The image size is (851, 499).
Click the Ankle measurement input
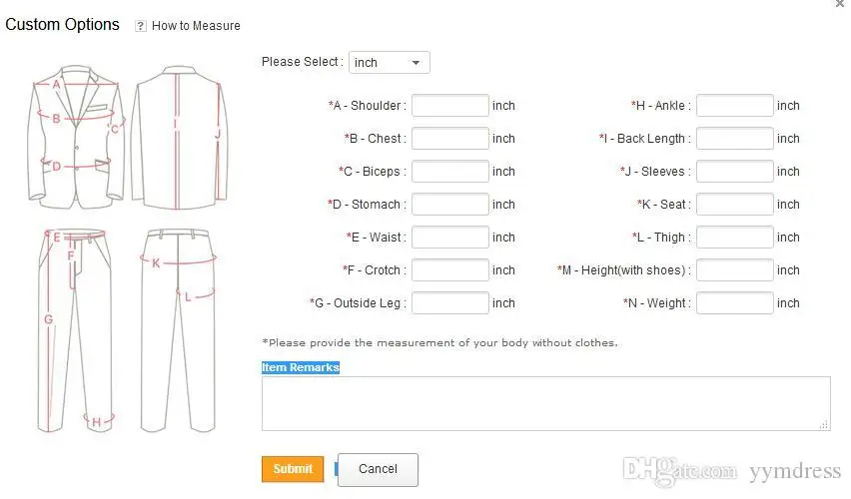pyautogui.click(x=734, y=106)
